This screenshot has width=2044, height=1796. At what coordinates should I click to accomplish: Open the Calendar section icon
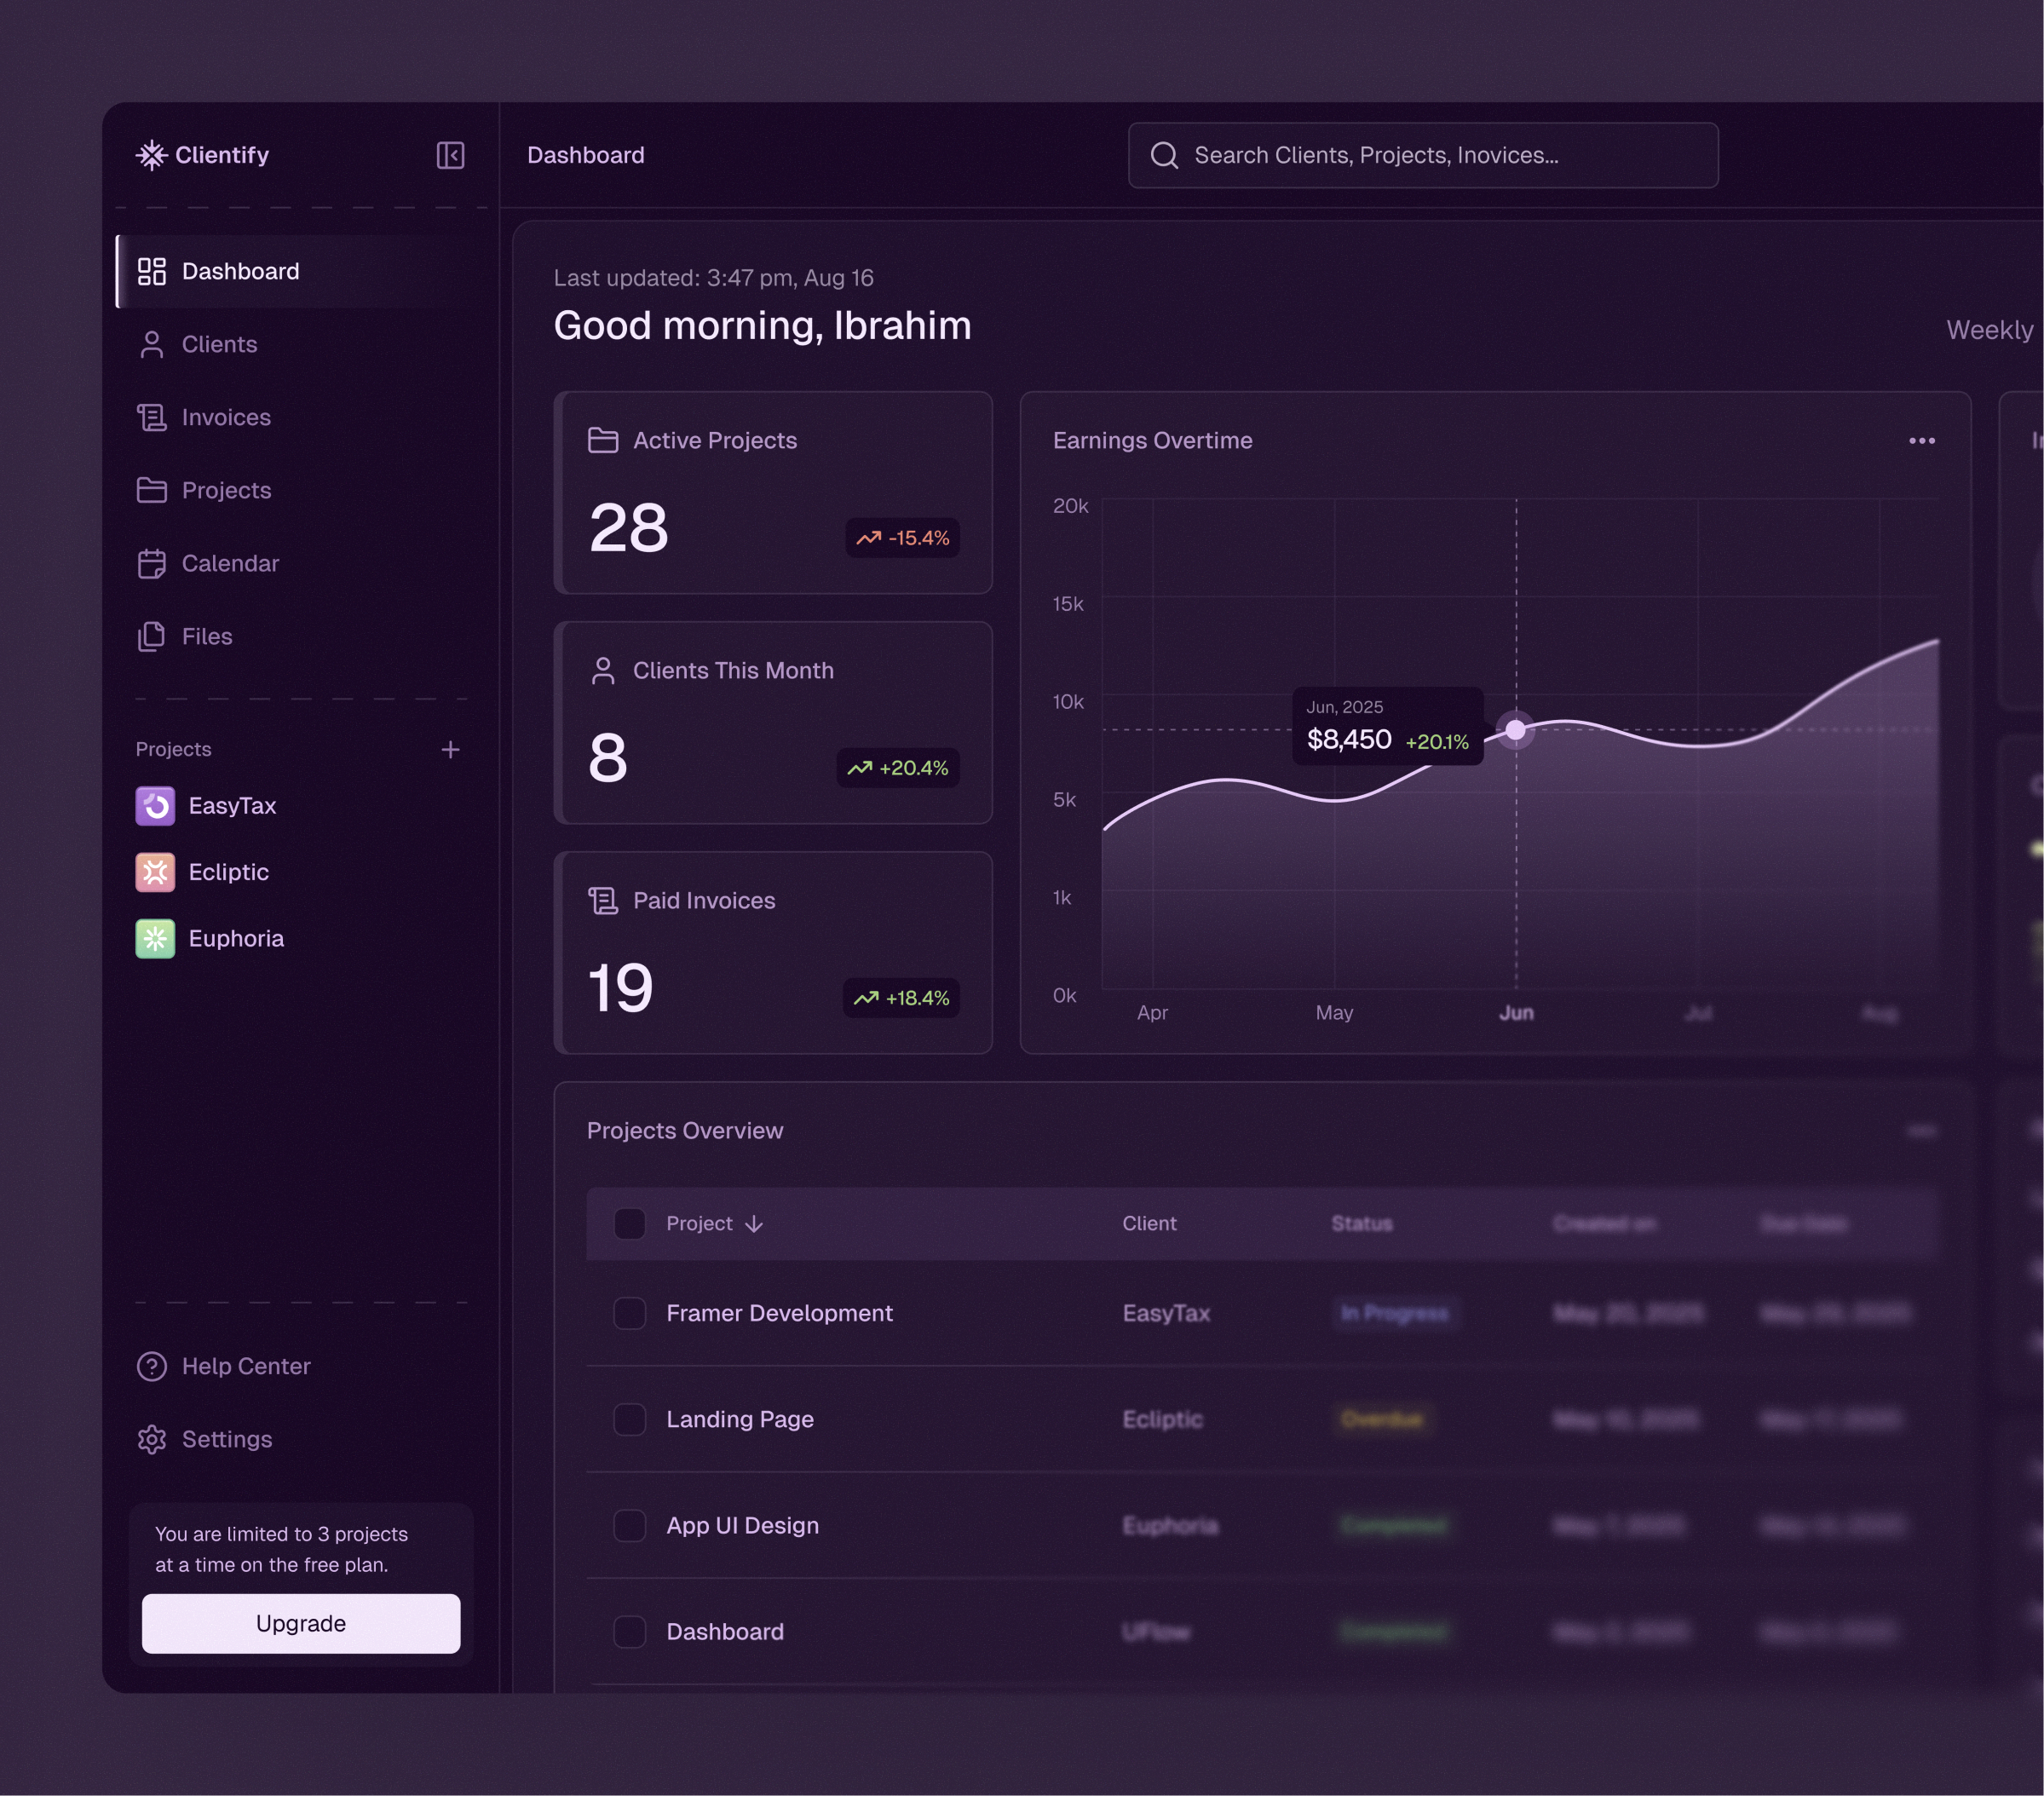tap(152, 563)
